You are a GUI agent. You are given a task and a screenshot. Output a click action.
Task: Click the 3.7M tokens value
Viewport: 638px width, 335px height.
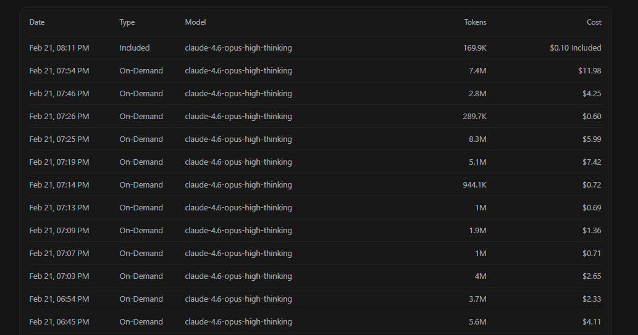coord(477,299)
